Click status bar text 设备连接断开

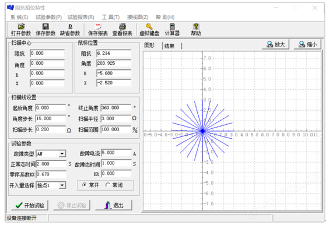[22, 218]
